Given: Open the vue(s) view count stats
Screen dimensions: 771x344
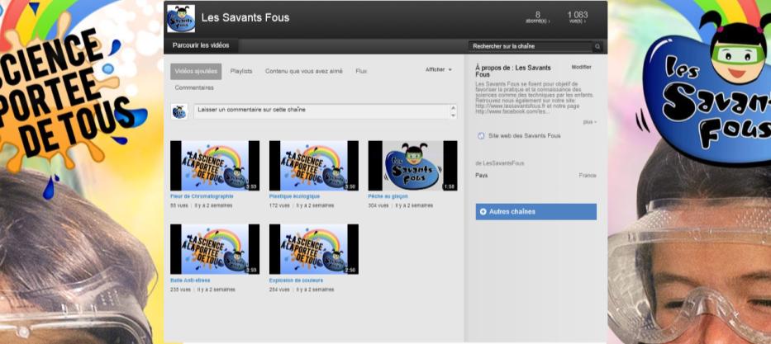Looking at the screenshot, I should click(x=578, y=17).
